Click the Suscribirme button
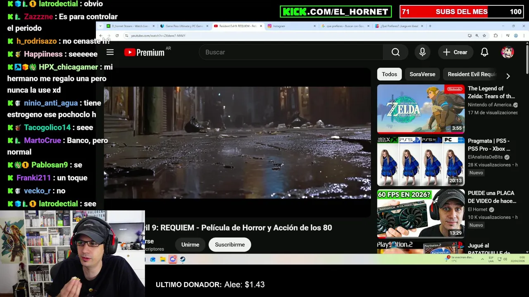 [230, 245]
